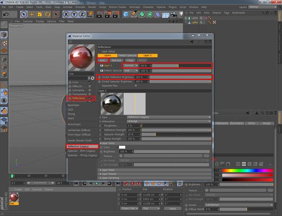Open Layer 1 blend mode dropdown
This screenshot has height=216, width=282.
pos(131,66)
